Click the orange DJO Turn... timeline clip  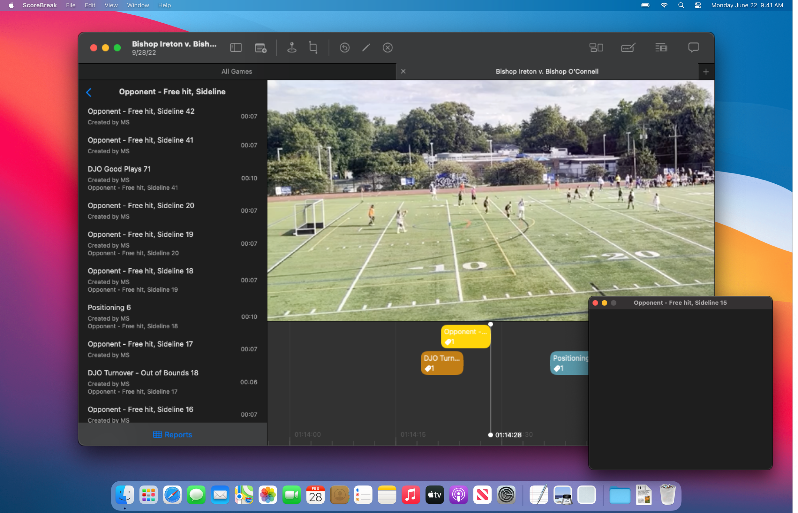click(442, 363)
